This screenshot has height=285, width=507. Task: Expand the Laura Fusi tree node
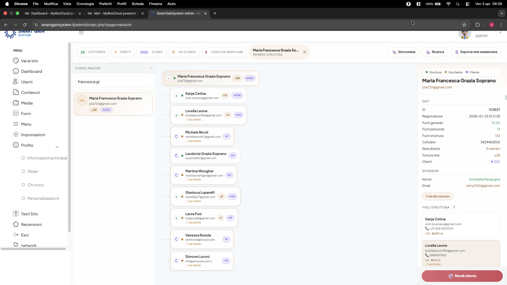tap(176, 218)
